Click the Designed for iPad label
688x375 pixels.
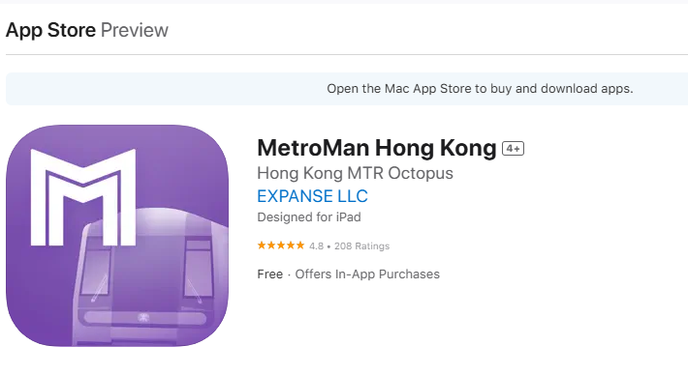point(309,217)
